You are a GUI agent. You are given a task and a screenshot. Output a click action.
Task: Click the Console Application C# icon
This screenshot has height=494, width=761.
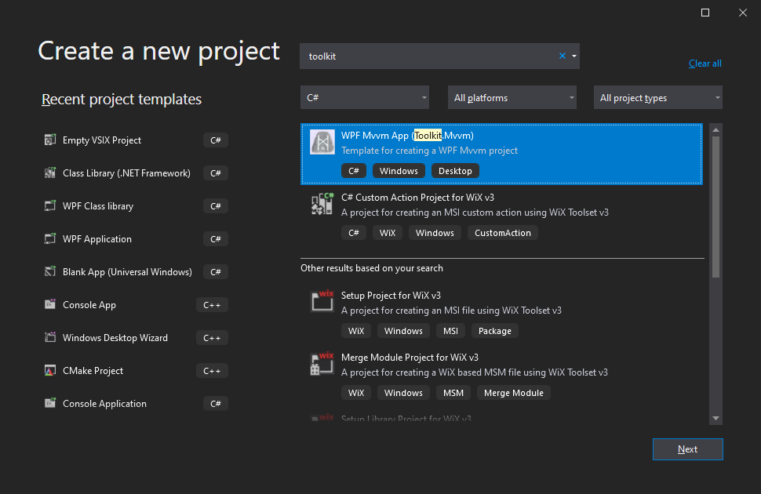click(50, 403)
